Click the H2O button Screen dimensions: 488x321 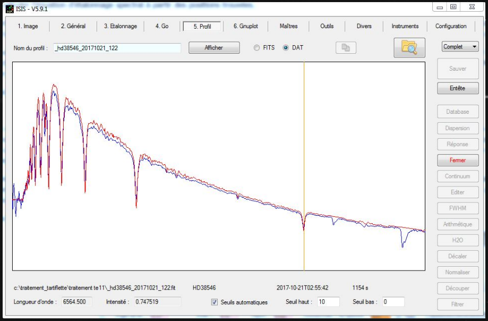click(x=458, y=240)
